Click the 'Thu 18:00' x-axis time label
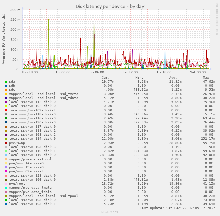This screenshot has height=216, width=220. click(x=30, y=72)
